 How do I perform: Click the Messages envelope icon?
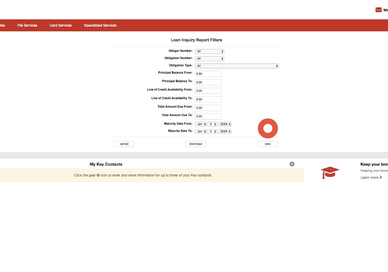378,10
